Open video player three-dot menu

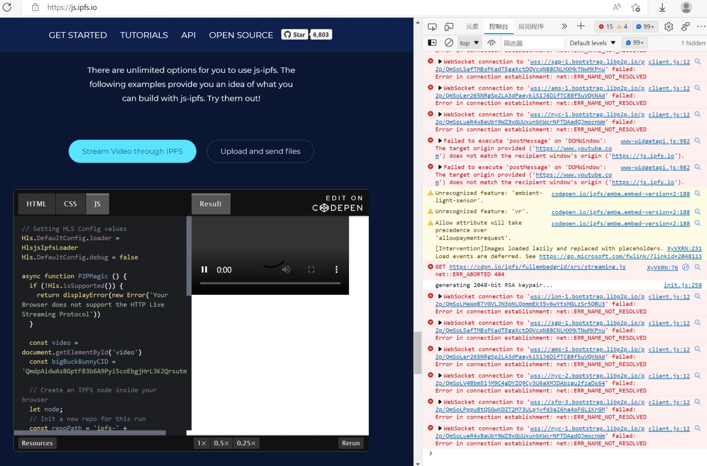[336, 270]
